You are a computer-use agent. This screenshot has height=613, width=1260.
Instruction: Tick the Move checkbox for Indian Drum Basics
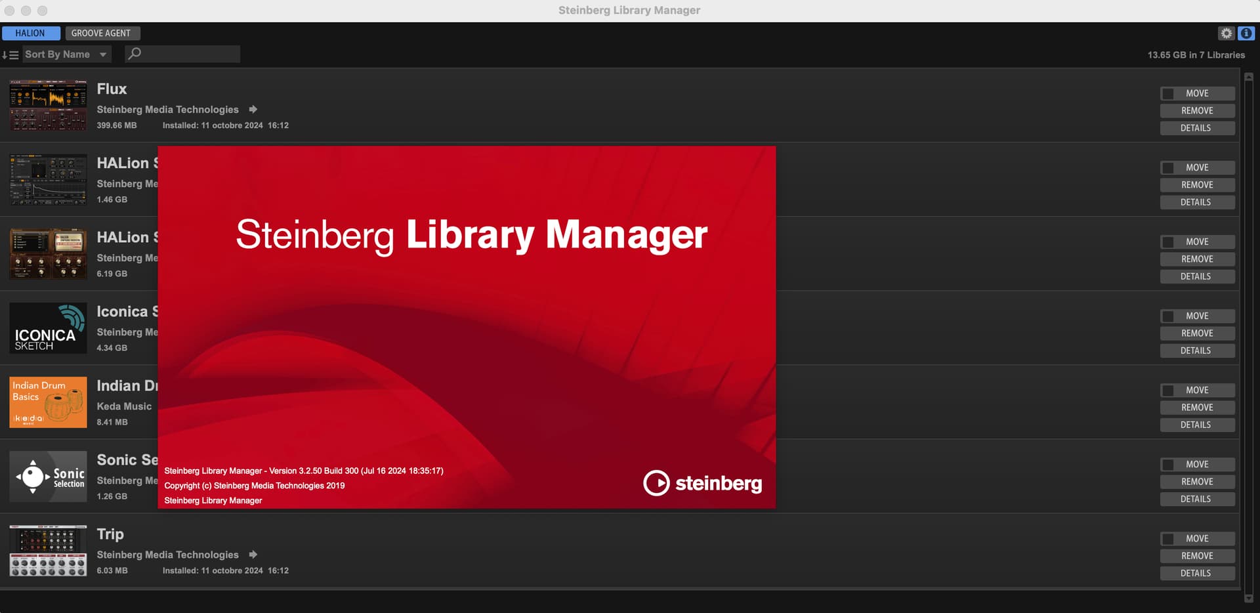pos(1167,391)
